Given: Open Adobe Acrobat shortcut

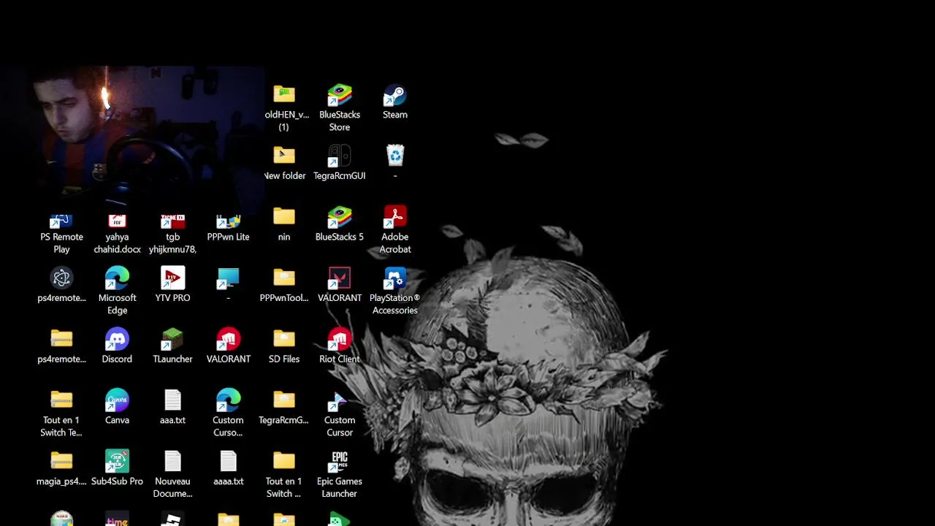Looking at the screenshot, I should pyautogui.click(x=395, y=230).
